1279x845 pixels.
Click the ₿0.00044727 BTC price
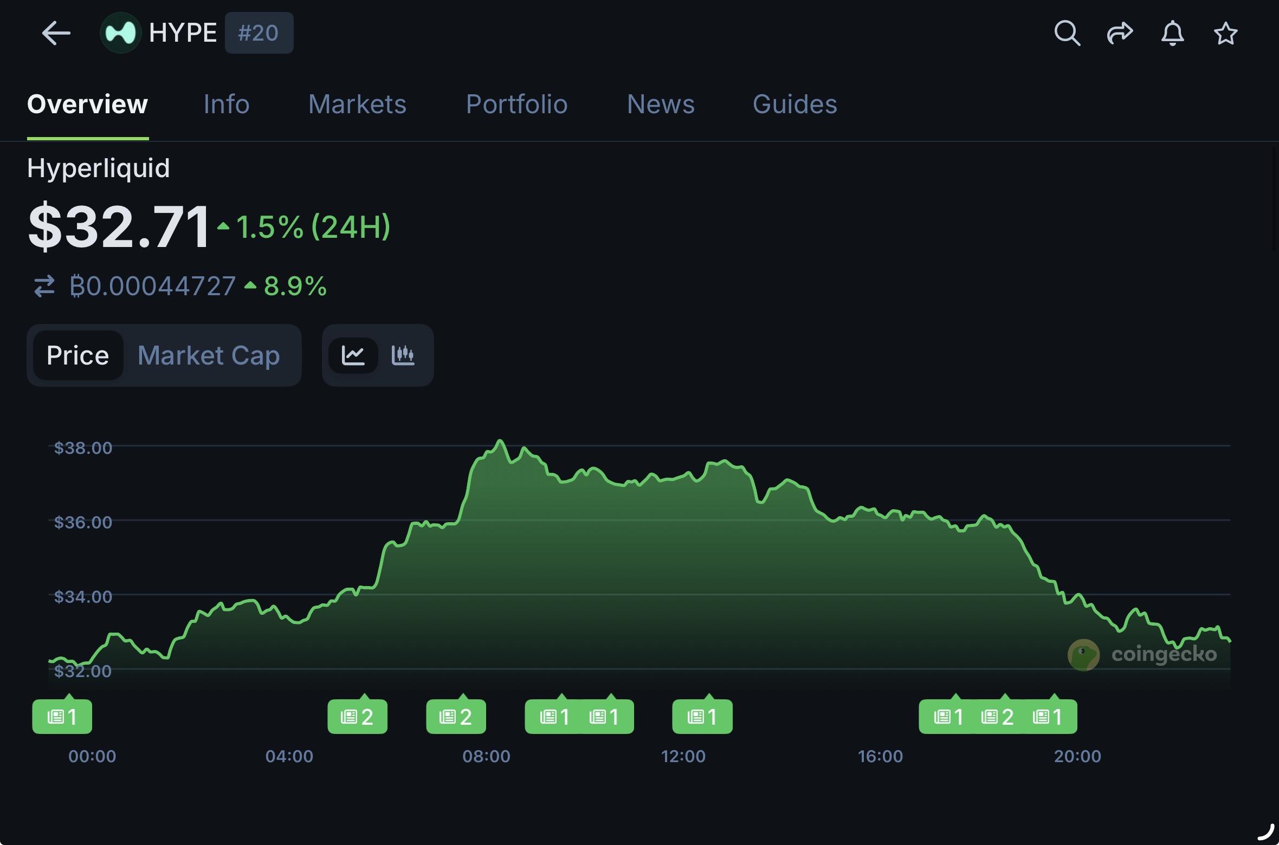pyautogui.click(x=153, y=286)
